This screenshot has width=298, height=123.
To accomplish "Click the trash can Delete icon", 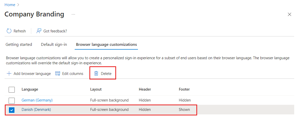I will 96,74.
